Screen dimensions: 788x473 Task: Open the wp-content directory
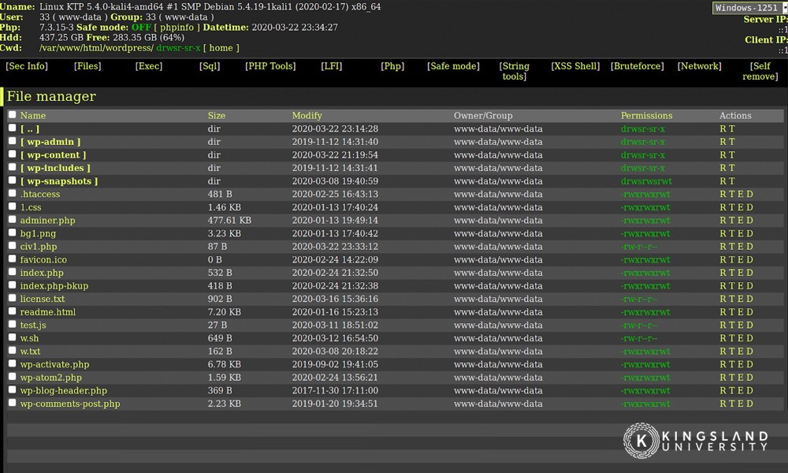pos(54,155)
